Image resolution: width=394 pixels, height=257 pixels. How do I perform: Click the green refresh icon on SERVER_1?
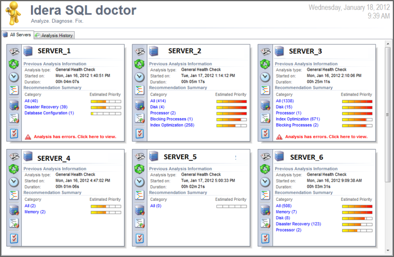14,64
